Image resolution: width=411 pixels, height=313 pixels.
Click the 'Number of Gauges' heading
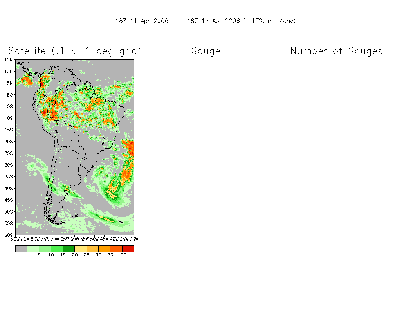[x=337, y=51]
